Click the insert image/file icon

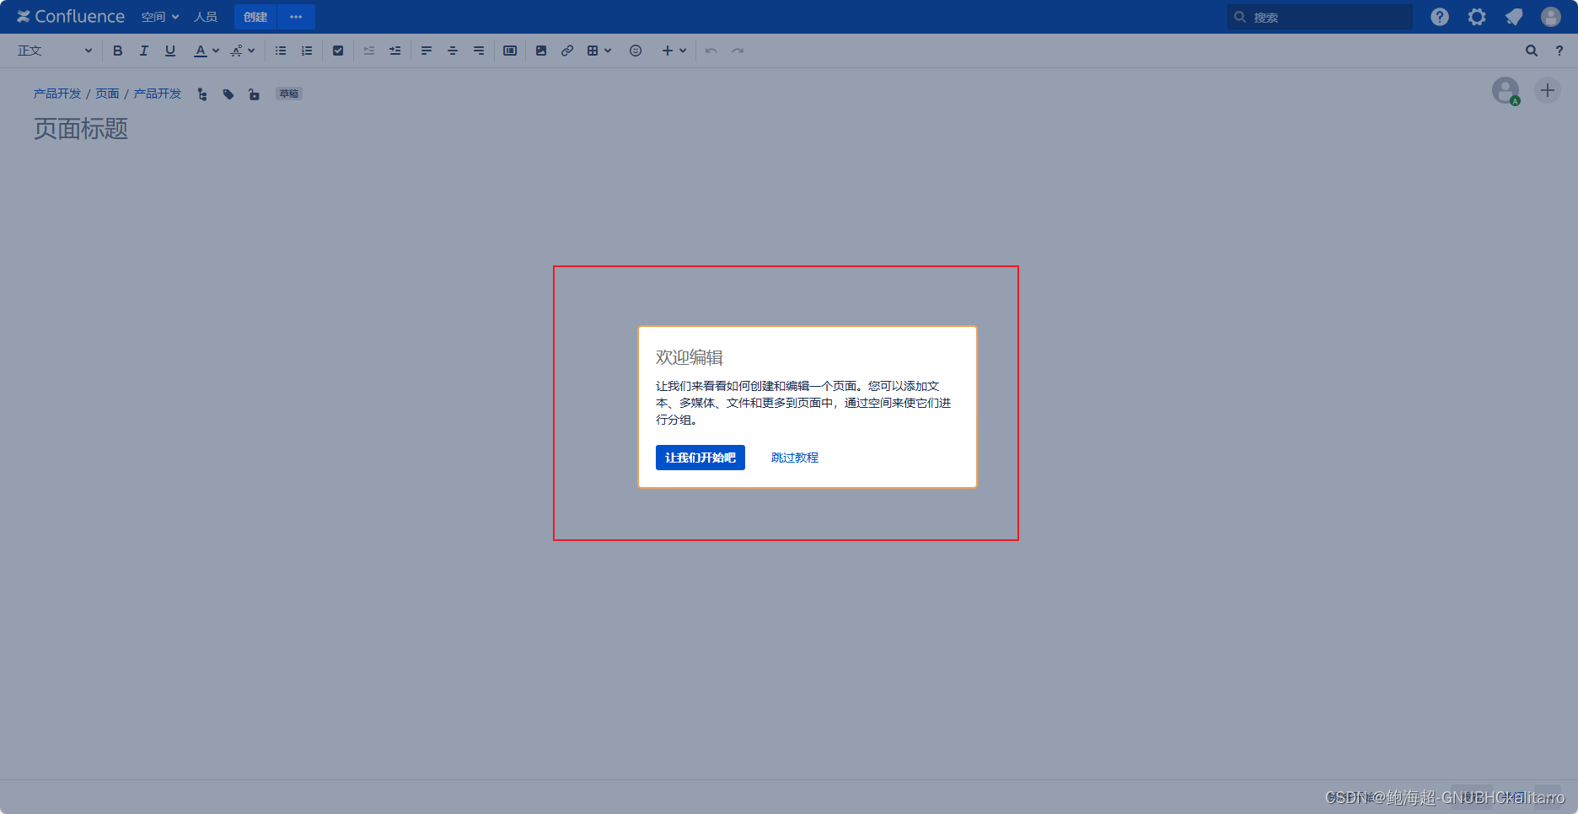click(x=541, y=51)
